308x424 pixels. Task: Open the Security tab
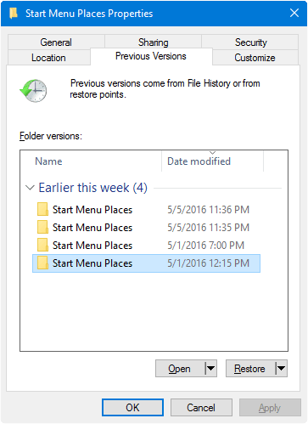[250, 42]
